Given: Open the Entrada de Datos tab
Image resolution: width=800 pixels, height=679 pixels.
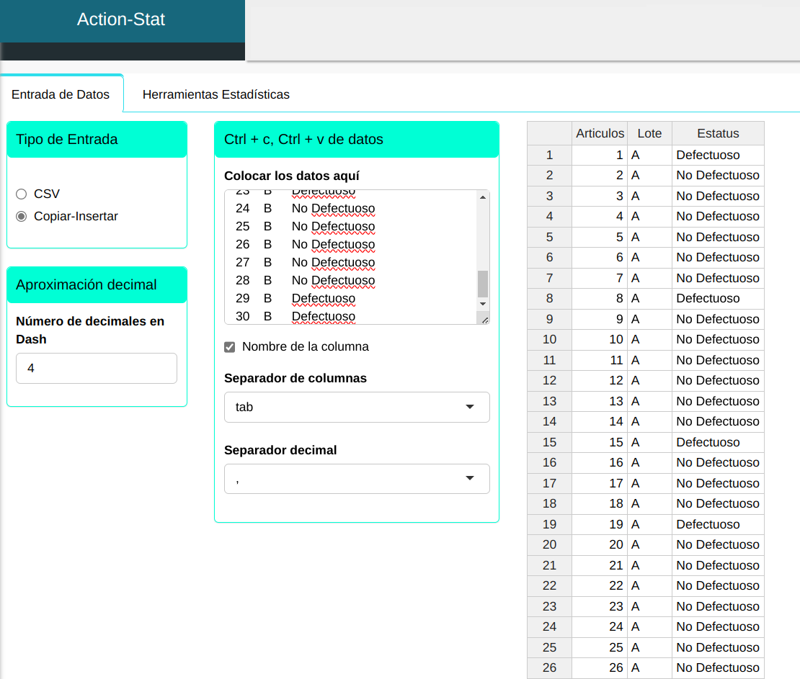Looking at the screenshot, I should pyautogui.click(x=61, y=94).
